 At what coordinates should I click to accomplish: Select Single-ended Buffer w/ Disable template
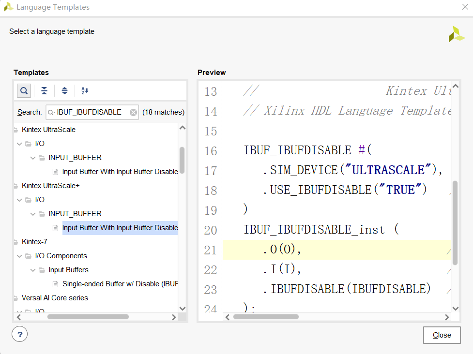click(x=120, y=284)
